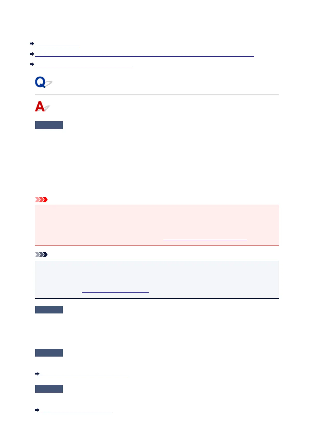
Task: Click the fourth dark blue check label
Action: [49, 389]
